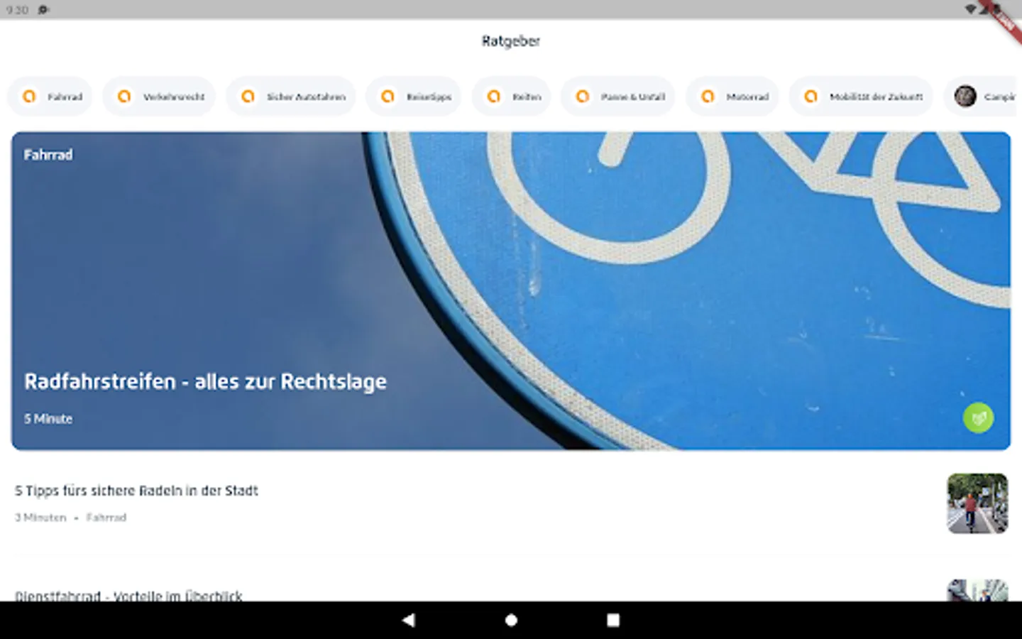
Task: Open the Sicher Autofahren category chip
Action: point(291,97)
